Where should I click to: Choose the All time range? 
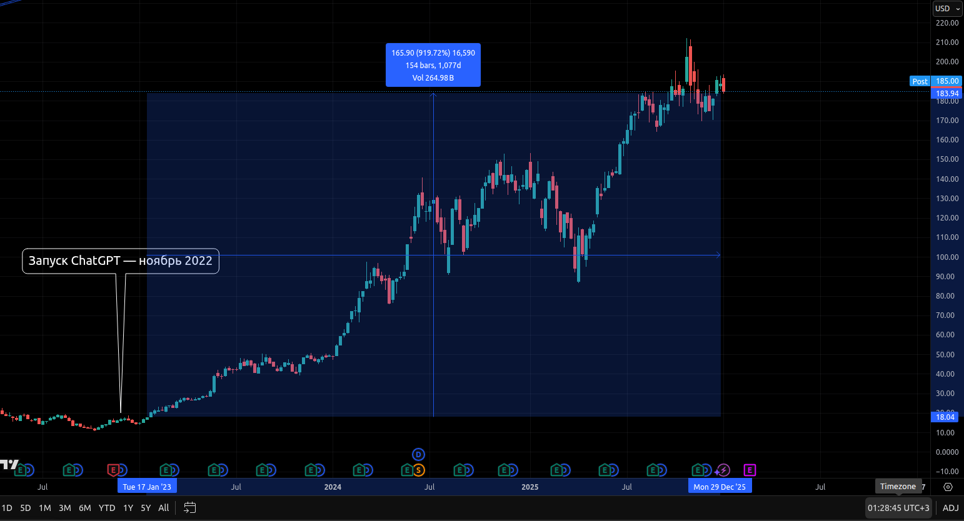coord(164,508)
